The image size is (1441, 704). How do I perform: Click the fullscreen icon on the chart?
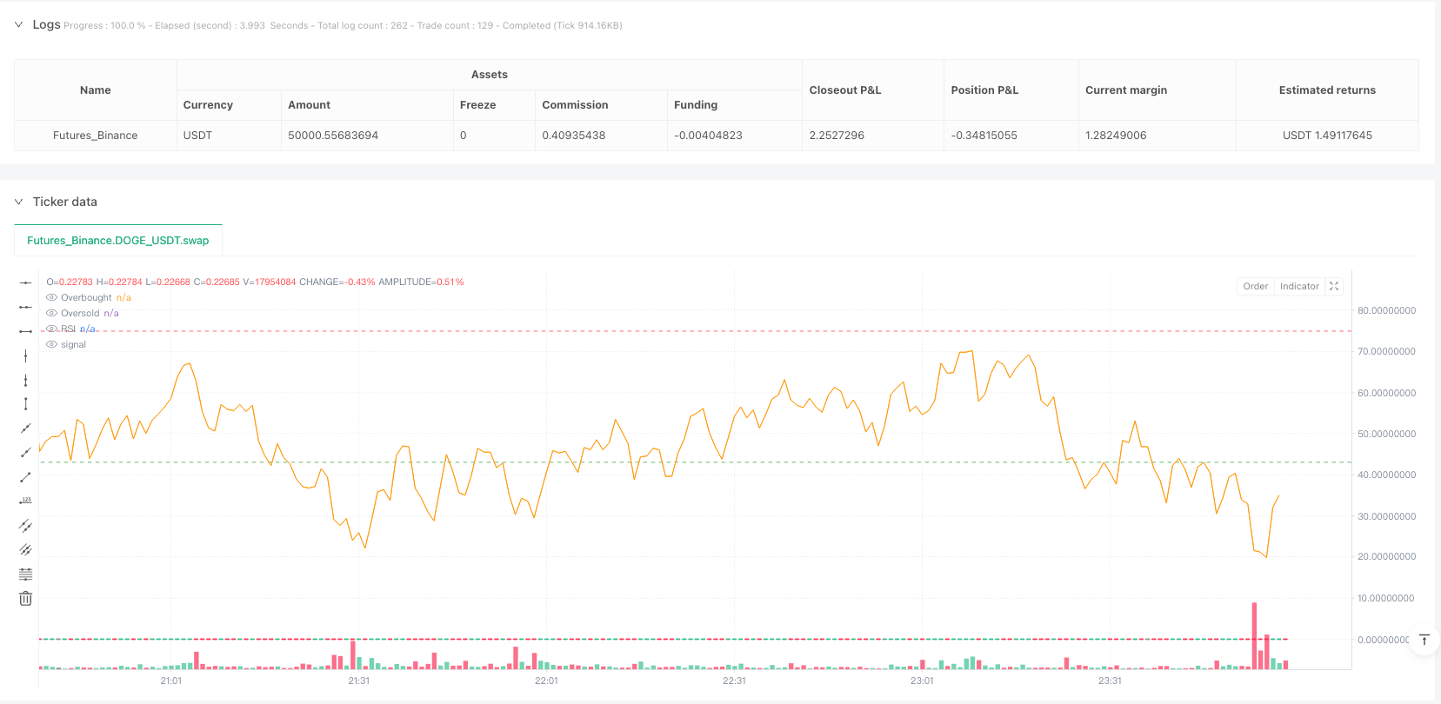tap(1334, 286)
